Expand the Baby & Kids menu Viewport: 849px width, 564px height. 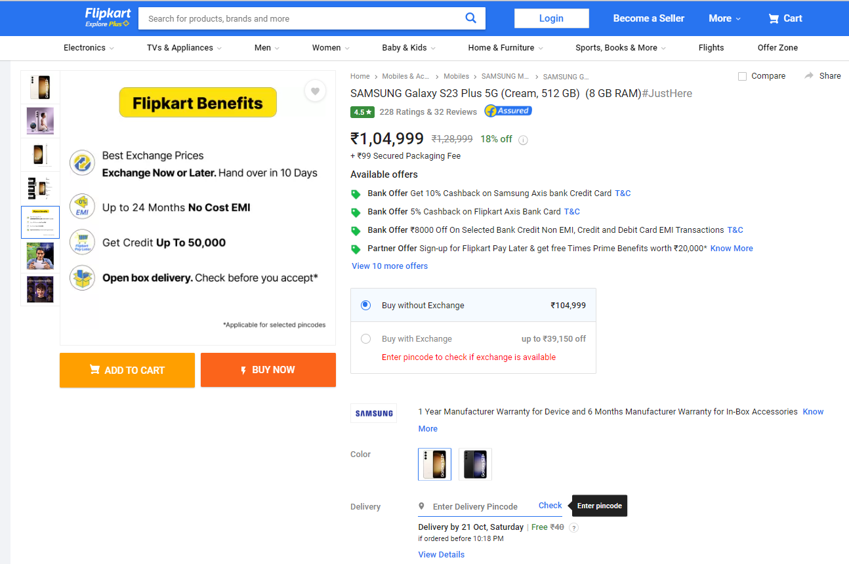[x=409, y=48]
